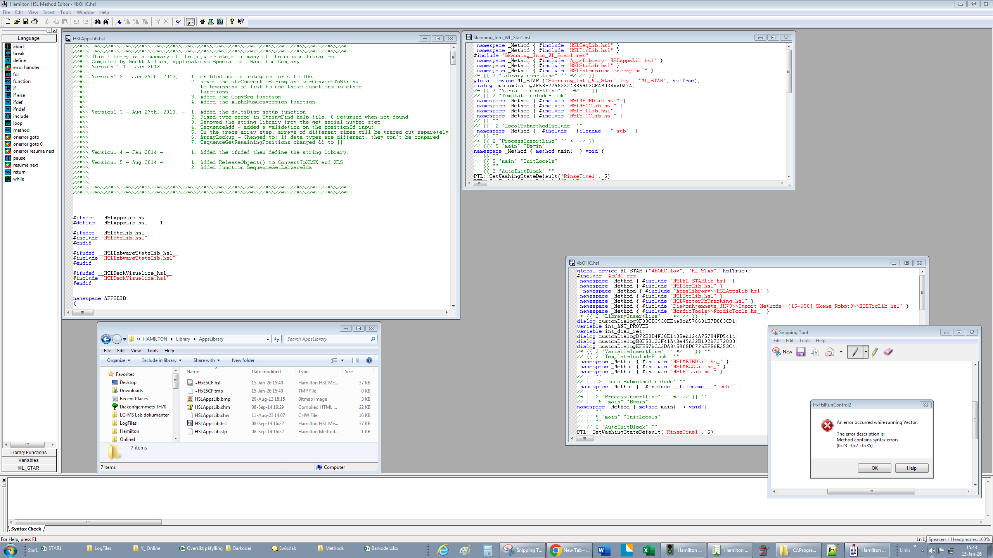
Task: Click the Syntax Check checkmark toolbar icon
Action: point(178,21)
